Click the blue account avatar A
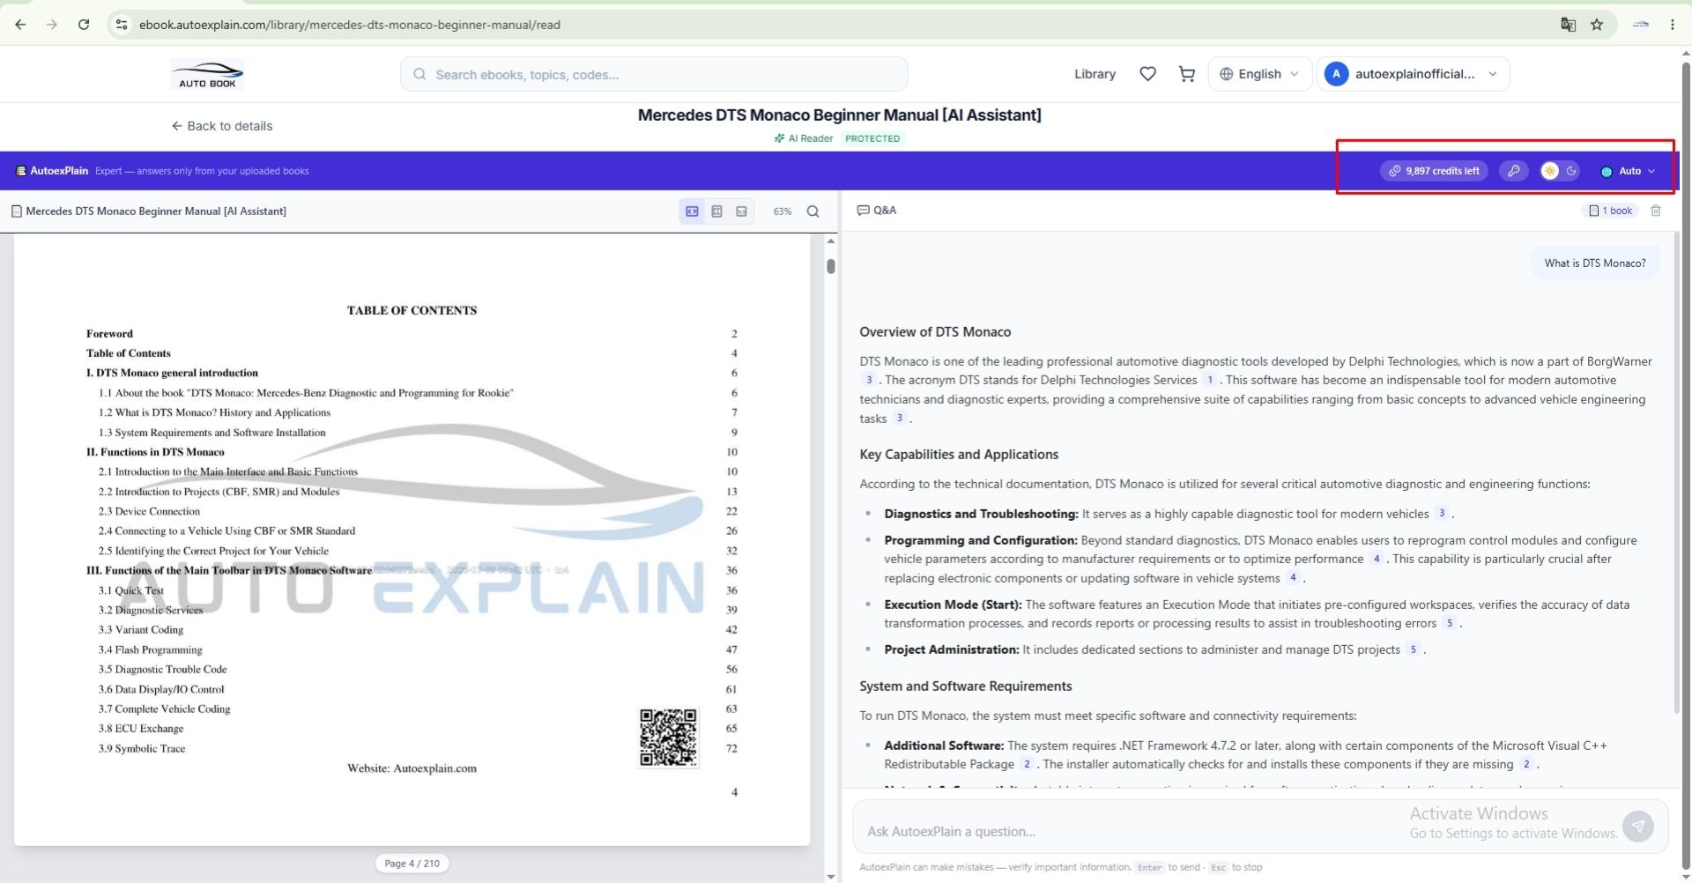 click(x=1336, y=74)
